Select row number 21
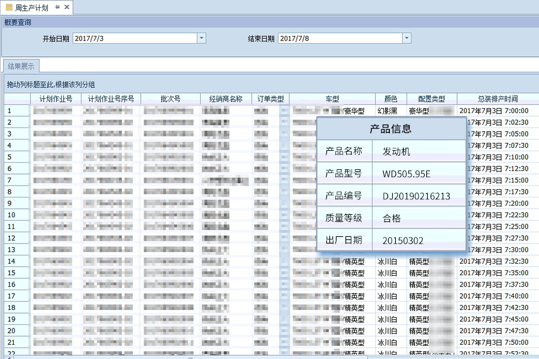539x359 pixels. 17,342
